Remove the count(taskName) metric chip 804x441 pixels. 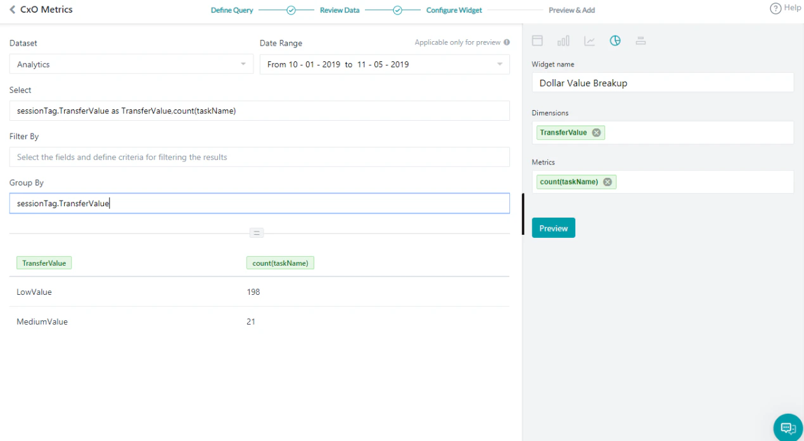point(607,182)
